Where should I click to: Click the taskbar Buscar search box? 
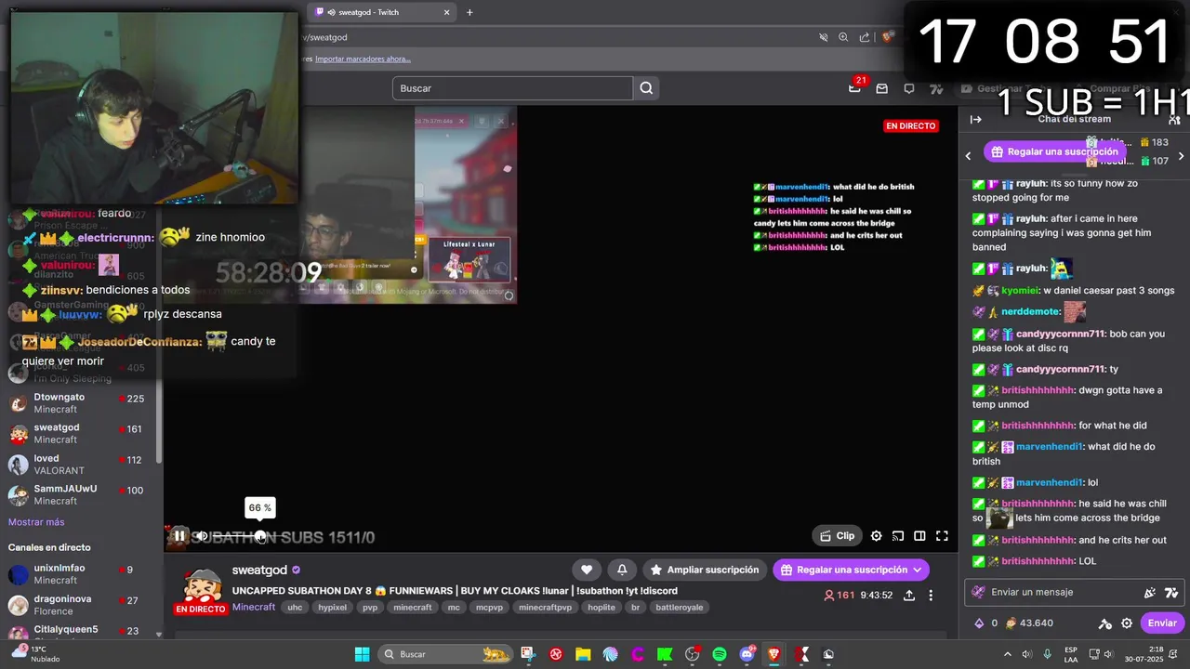pos(446,654)
